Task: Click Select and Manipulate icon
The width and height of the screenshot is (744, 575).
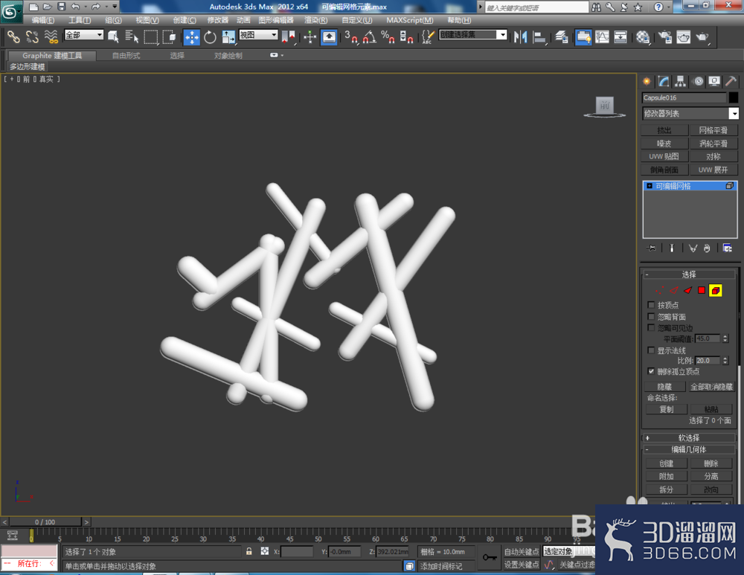Action: click(310, 36)
